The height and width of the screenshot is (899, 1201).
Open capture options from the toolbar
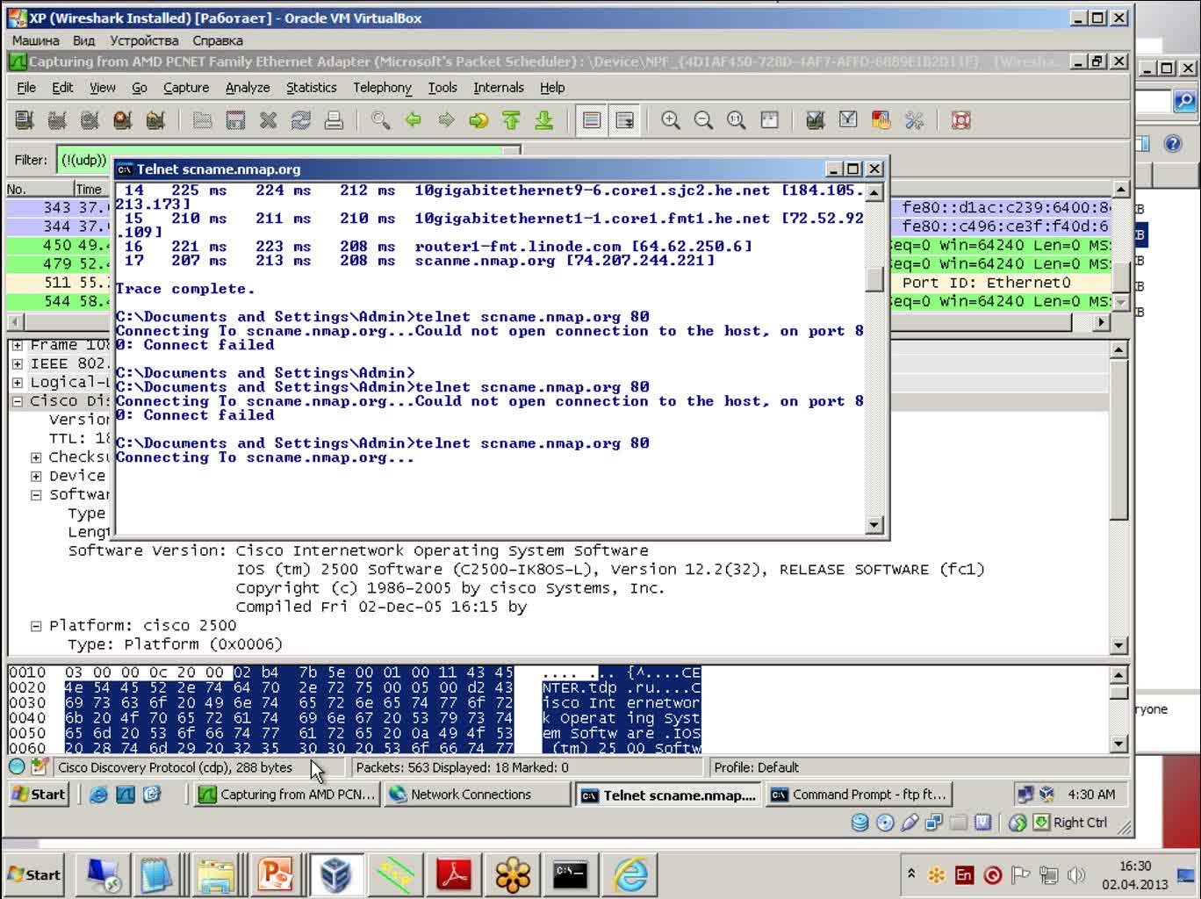pyautogui.click(x=57, y=120)
